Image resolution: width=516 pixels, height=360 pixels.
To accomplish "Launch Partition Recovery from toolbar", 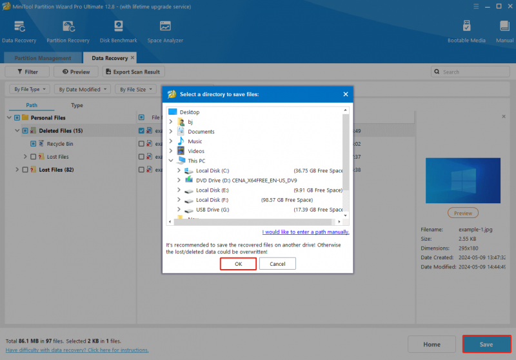I will click(x=68, y=32).
